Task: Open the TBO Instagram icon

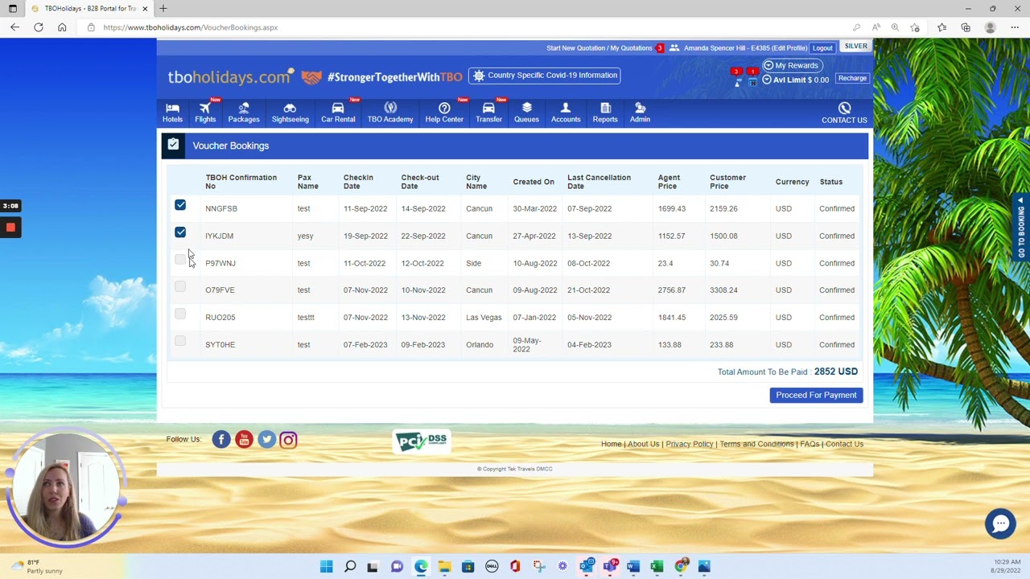Action: [288, 439]
